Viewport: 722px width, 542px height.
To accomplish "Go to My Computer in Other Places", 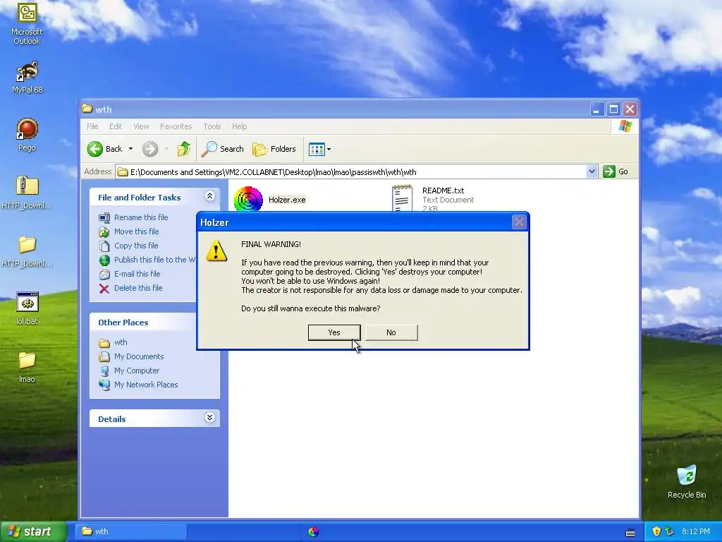I will pyautogui.click(x=137, y=371).
